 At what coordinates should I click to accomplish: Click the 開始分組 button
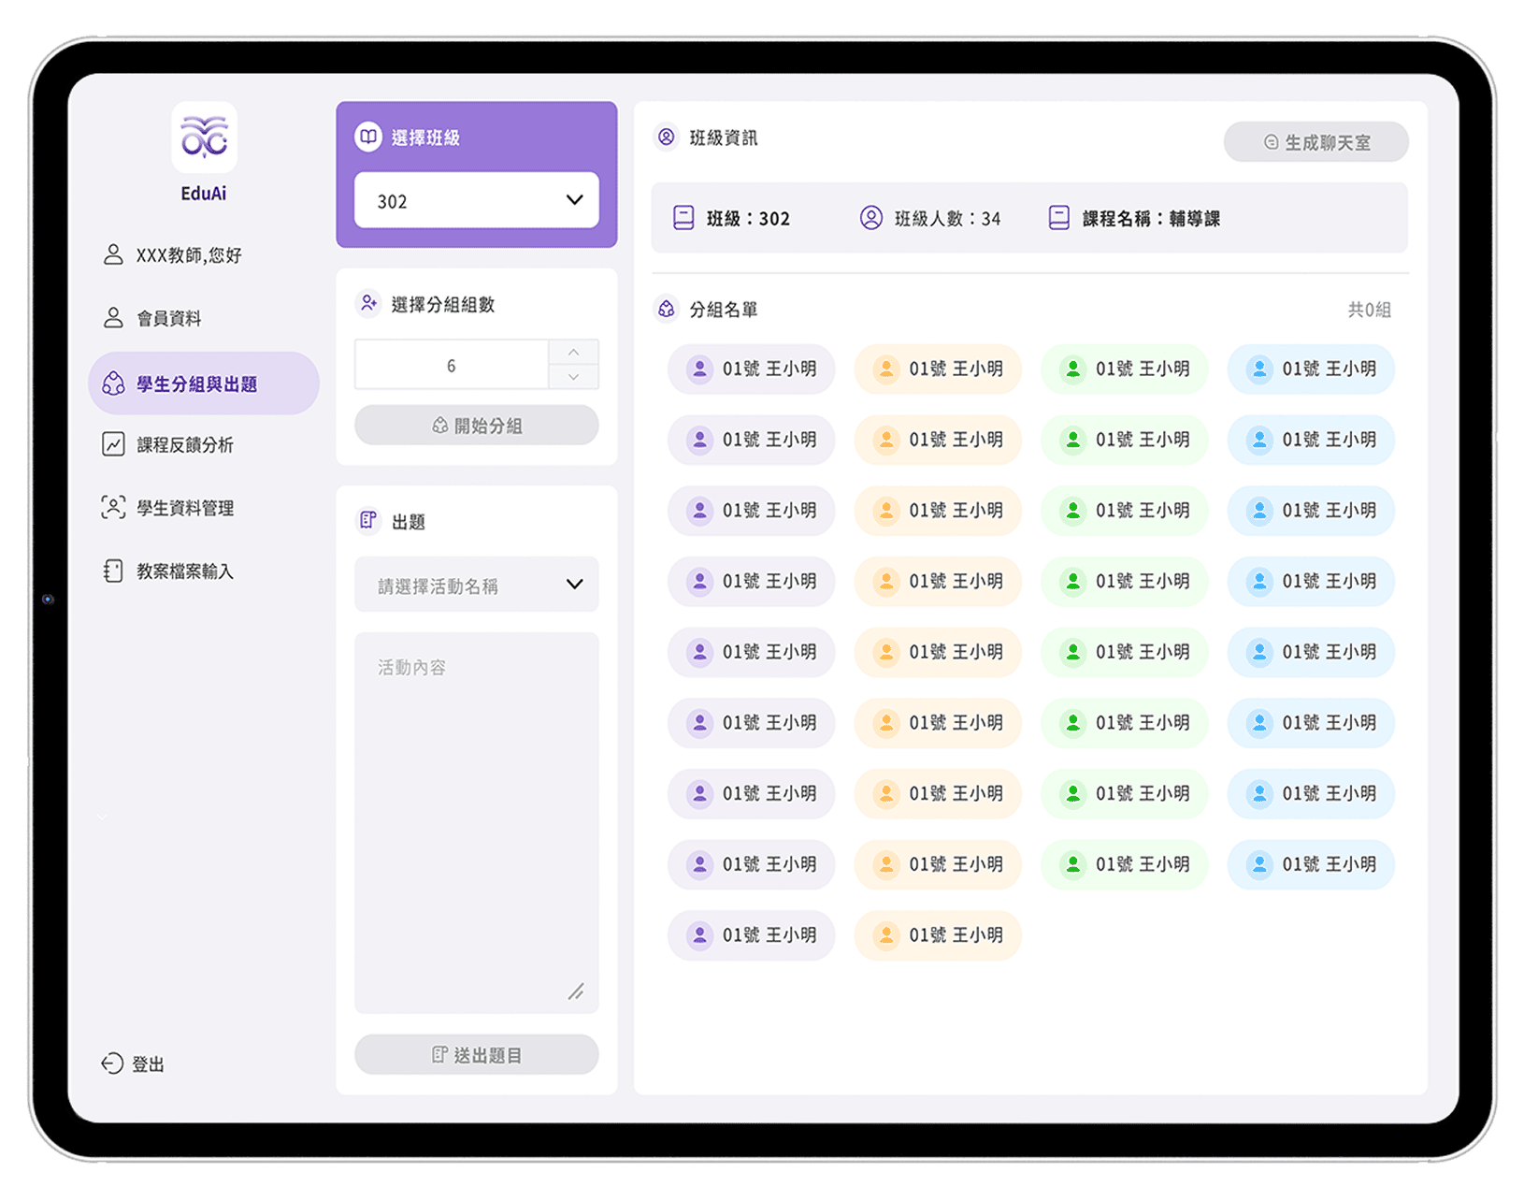point(477,426)
